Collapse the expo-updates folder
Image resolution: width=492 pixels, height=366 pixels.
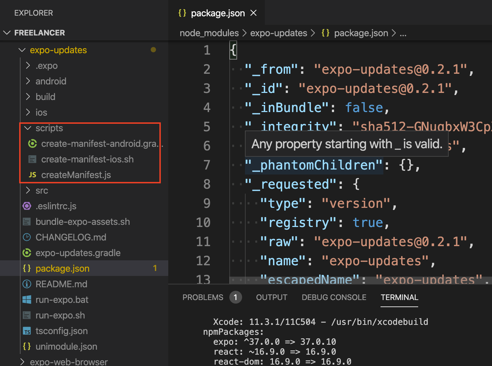point(22,50)
